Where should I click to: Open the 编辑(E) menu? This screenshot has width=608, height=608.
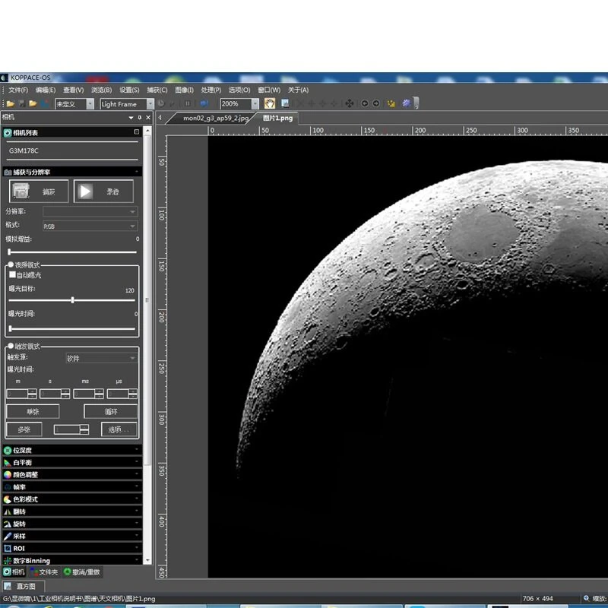[x=46, y=90]
